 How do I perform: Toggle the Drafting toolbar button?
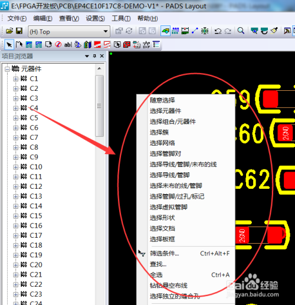pos(165,31)
